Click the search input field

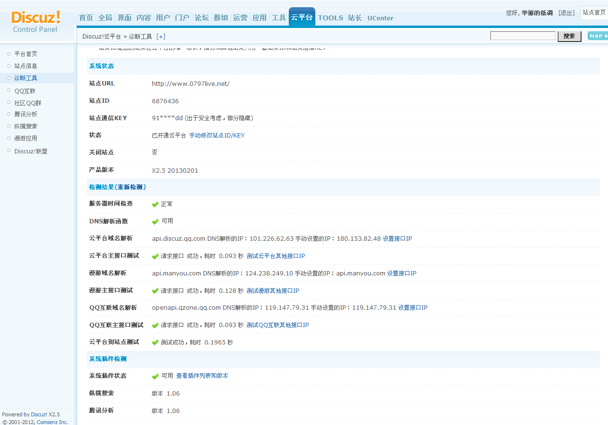click(x=523, y=36)
